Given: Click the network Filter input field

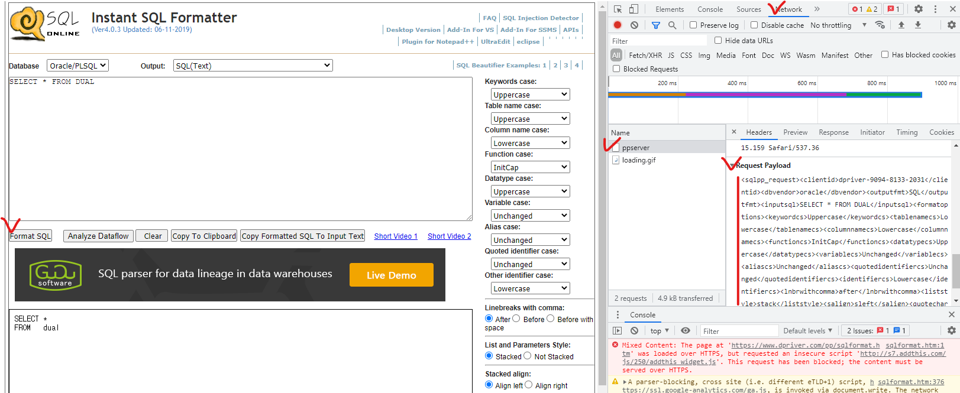Looking at the screenshot, I should [x=658, y=41].
